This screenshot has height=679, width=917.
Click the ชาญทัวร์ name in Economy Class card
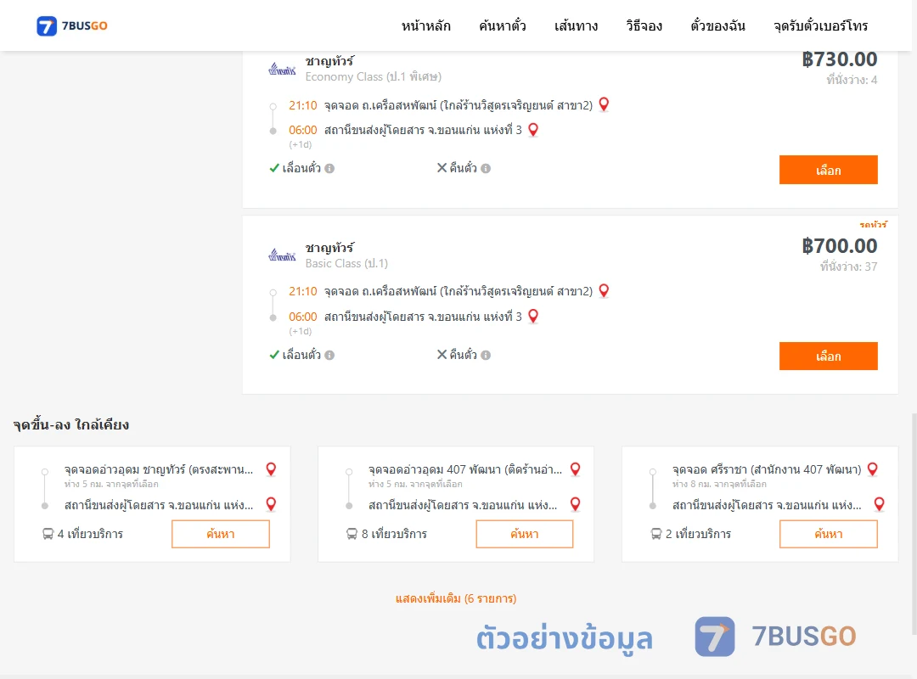(329, 61)
